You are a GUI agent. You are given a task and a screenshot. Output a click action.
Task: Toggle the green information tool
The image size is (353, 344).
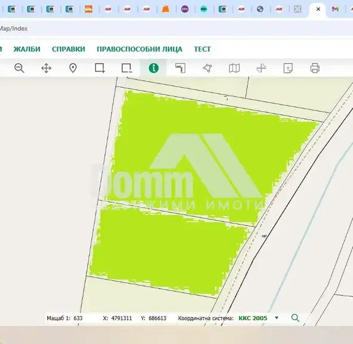click(154, 68)
